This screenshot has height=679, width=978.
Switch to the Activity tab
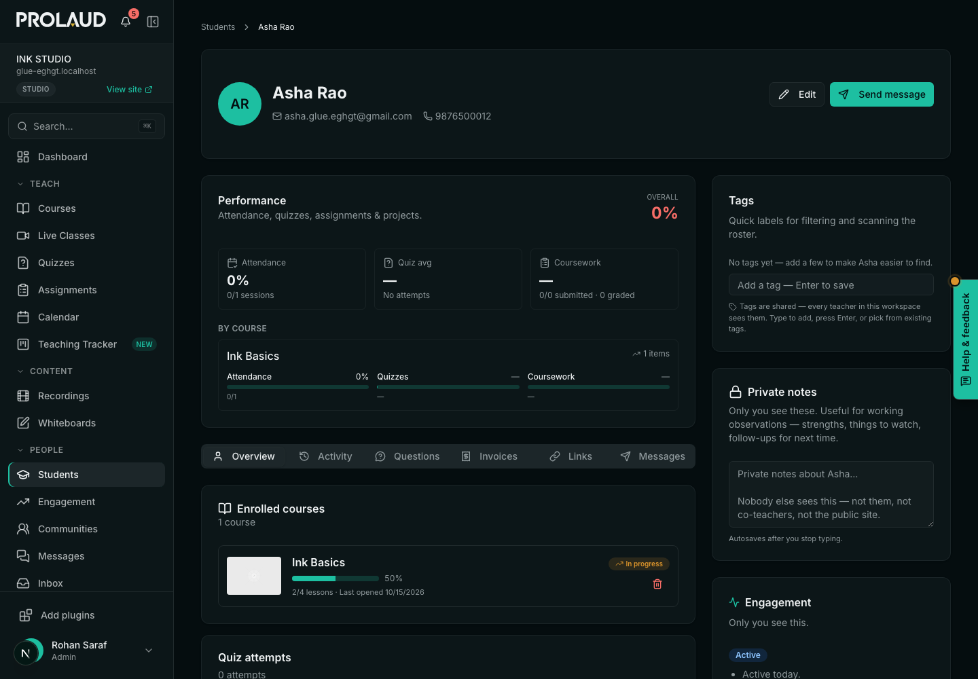pos(326,456)
